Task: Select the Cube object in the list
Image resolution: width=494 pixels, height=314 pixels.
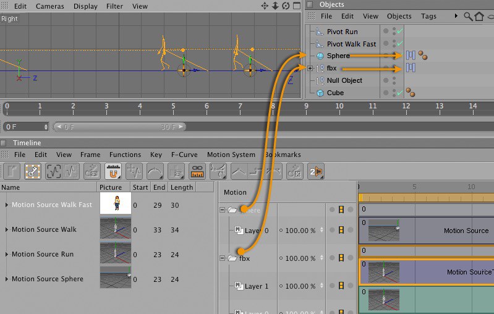Action: (335, 93)
